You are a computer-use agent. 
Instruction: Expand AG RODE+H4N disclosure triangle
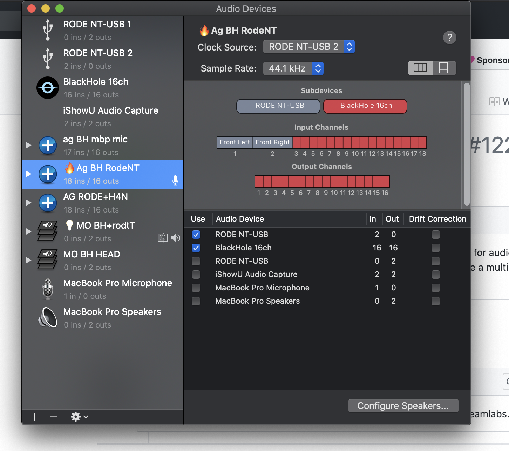click(x=29, y=203)
